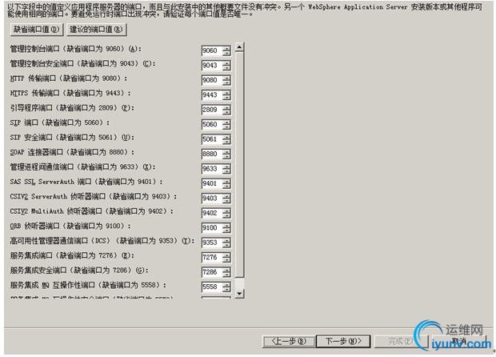
Task: Click the stepper arrows for SIP port 5060
Action: click(226, 124)
